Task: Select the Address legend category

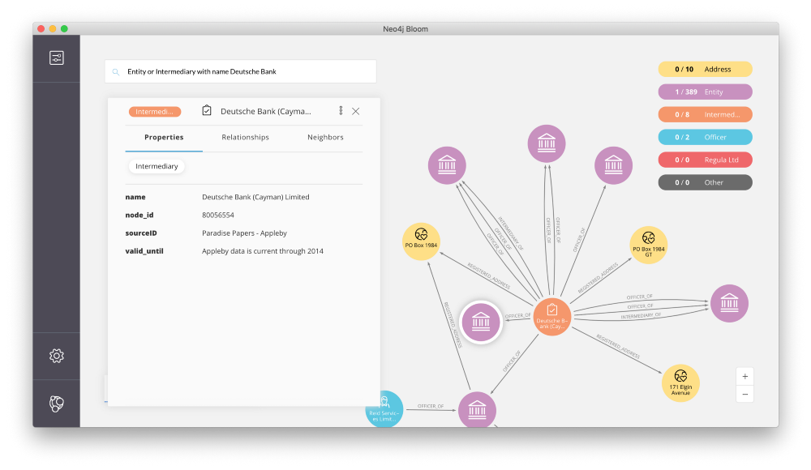Action: tap(705, 70)
